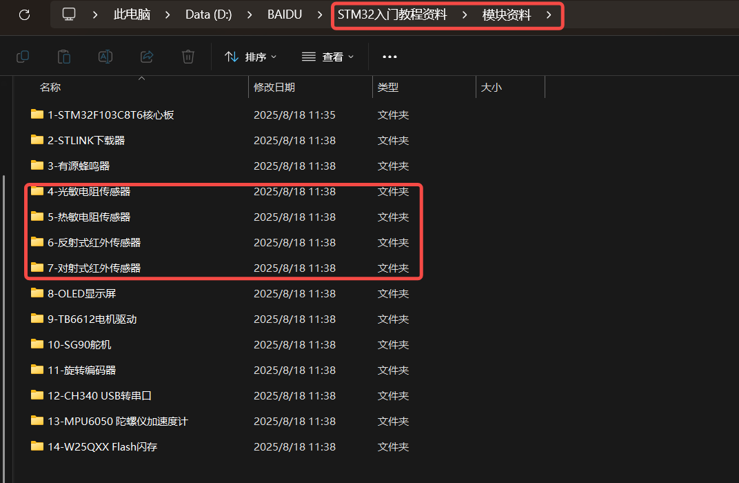
Task: Go to Data (D:) in breadcrumb
Action: pos(209,14)
